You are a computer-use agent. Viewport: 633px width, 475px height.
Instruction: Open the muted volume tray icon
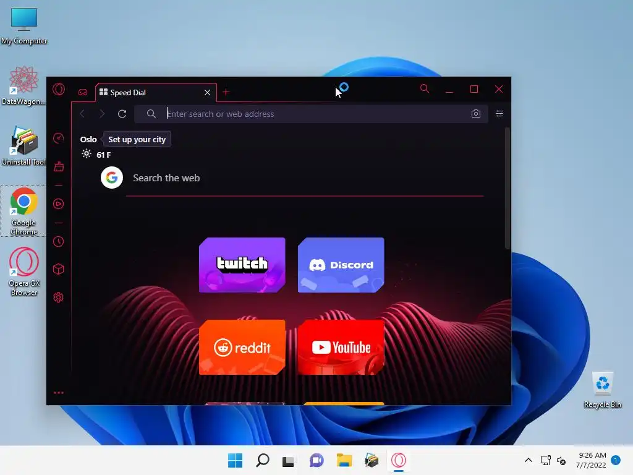tap(561, 460)
